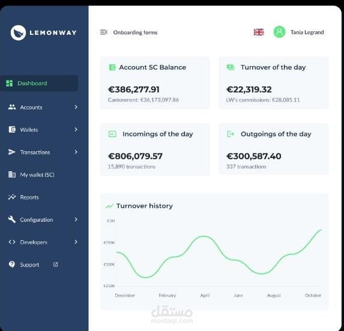Click the €1M y-axis label
344x331 pixels.
[111, 221]
